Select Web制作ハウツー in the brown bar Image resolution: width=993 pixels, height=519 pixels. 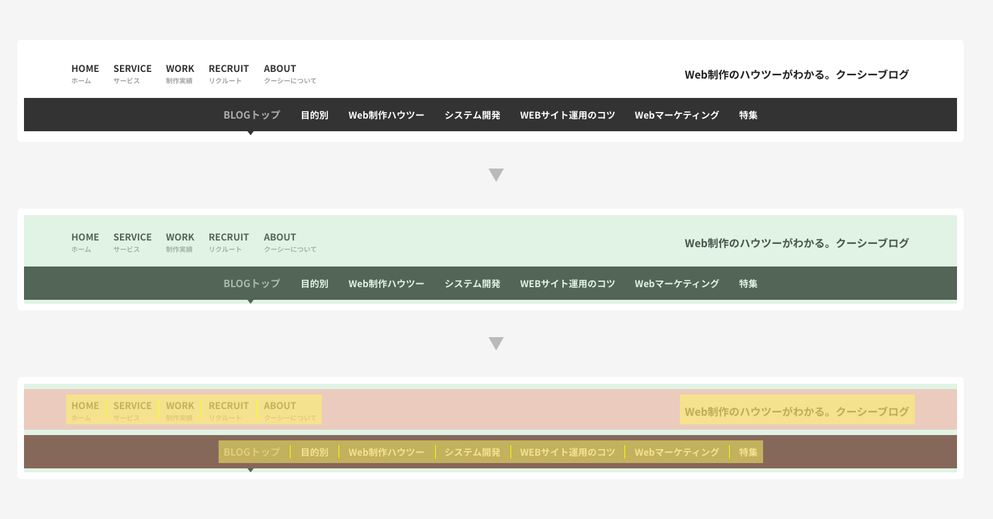click(x=387, y=452)
